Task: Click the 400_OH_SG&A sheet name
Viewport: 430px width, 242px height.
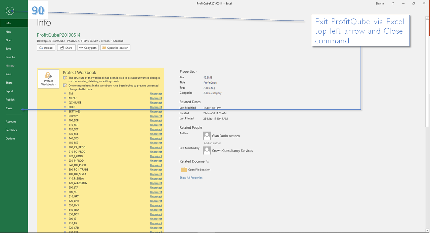Action: [x=78, y=174]
